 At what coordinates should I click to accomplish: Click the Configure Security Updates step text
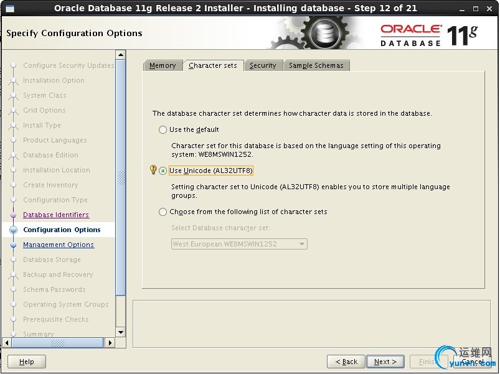68,65
